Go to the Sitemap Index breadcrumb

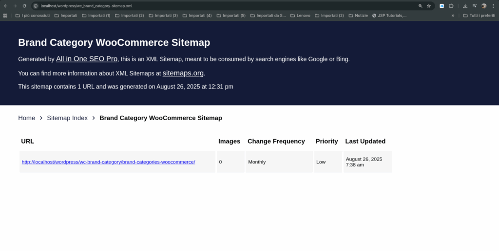click(x=67, y=118)
